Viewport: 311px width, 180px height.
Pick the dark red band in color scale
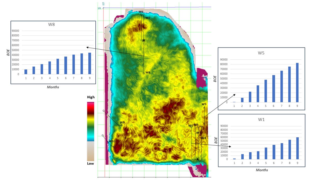pos(90,111)
